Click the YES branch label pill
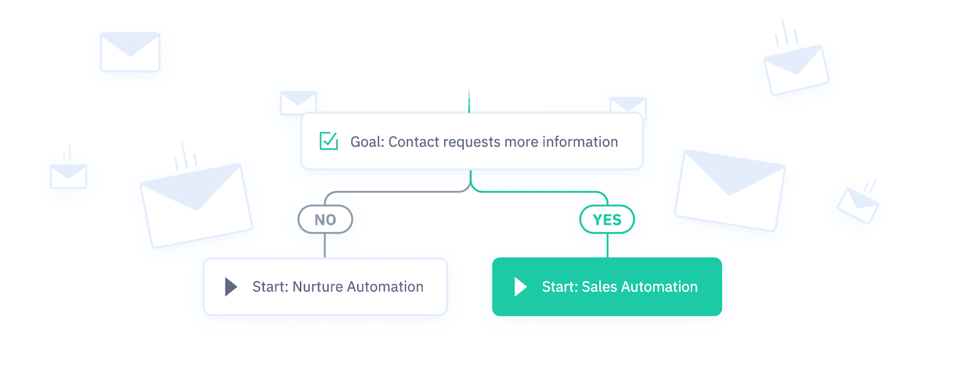The image size is (954, 369). 607,219
